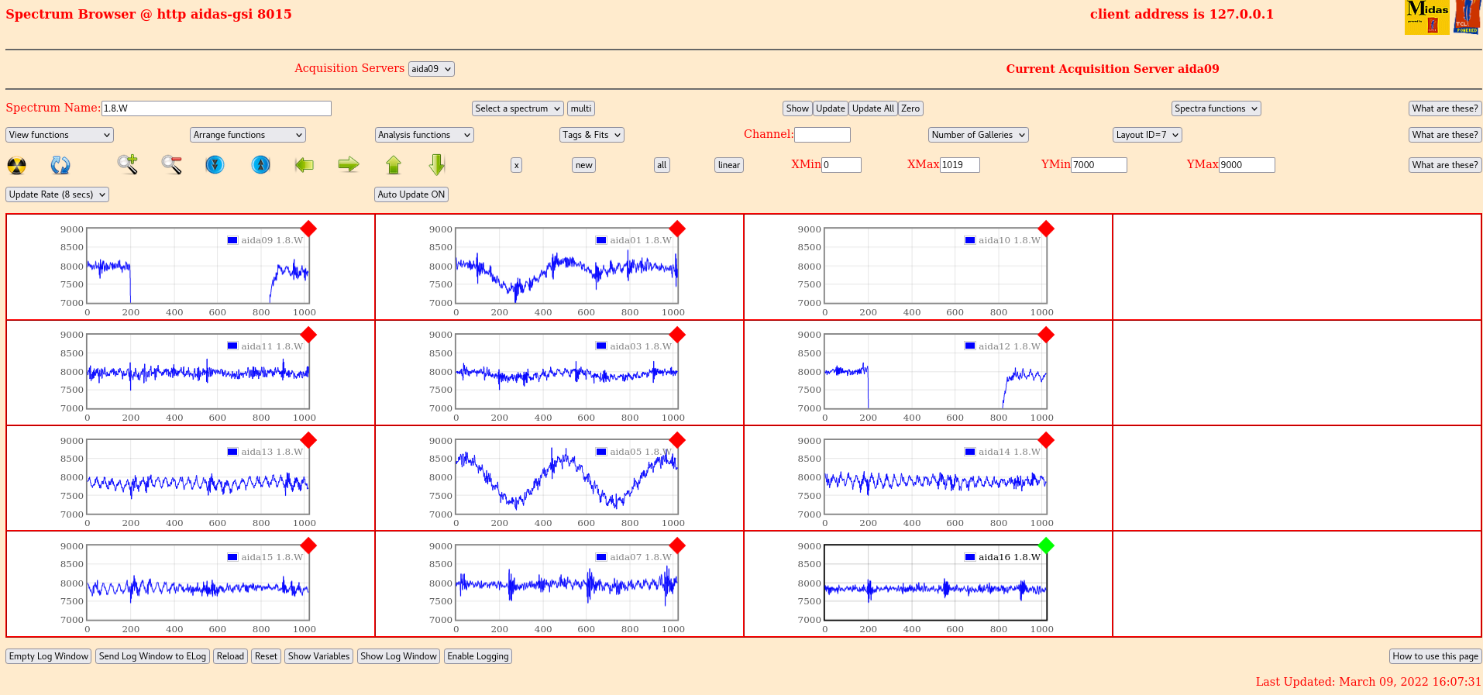Toggle the linear scale button

click(x=728, y=165)
